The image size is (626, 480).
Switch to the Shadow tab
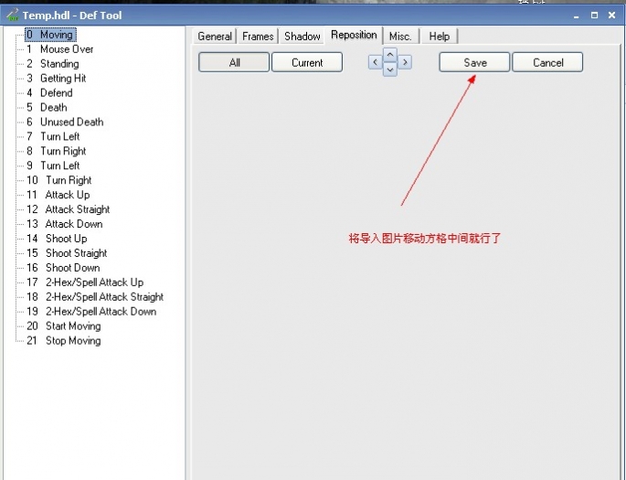click(302, 37)
